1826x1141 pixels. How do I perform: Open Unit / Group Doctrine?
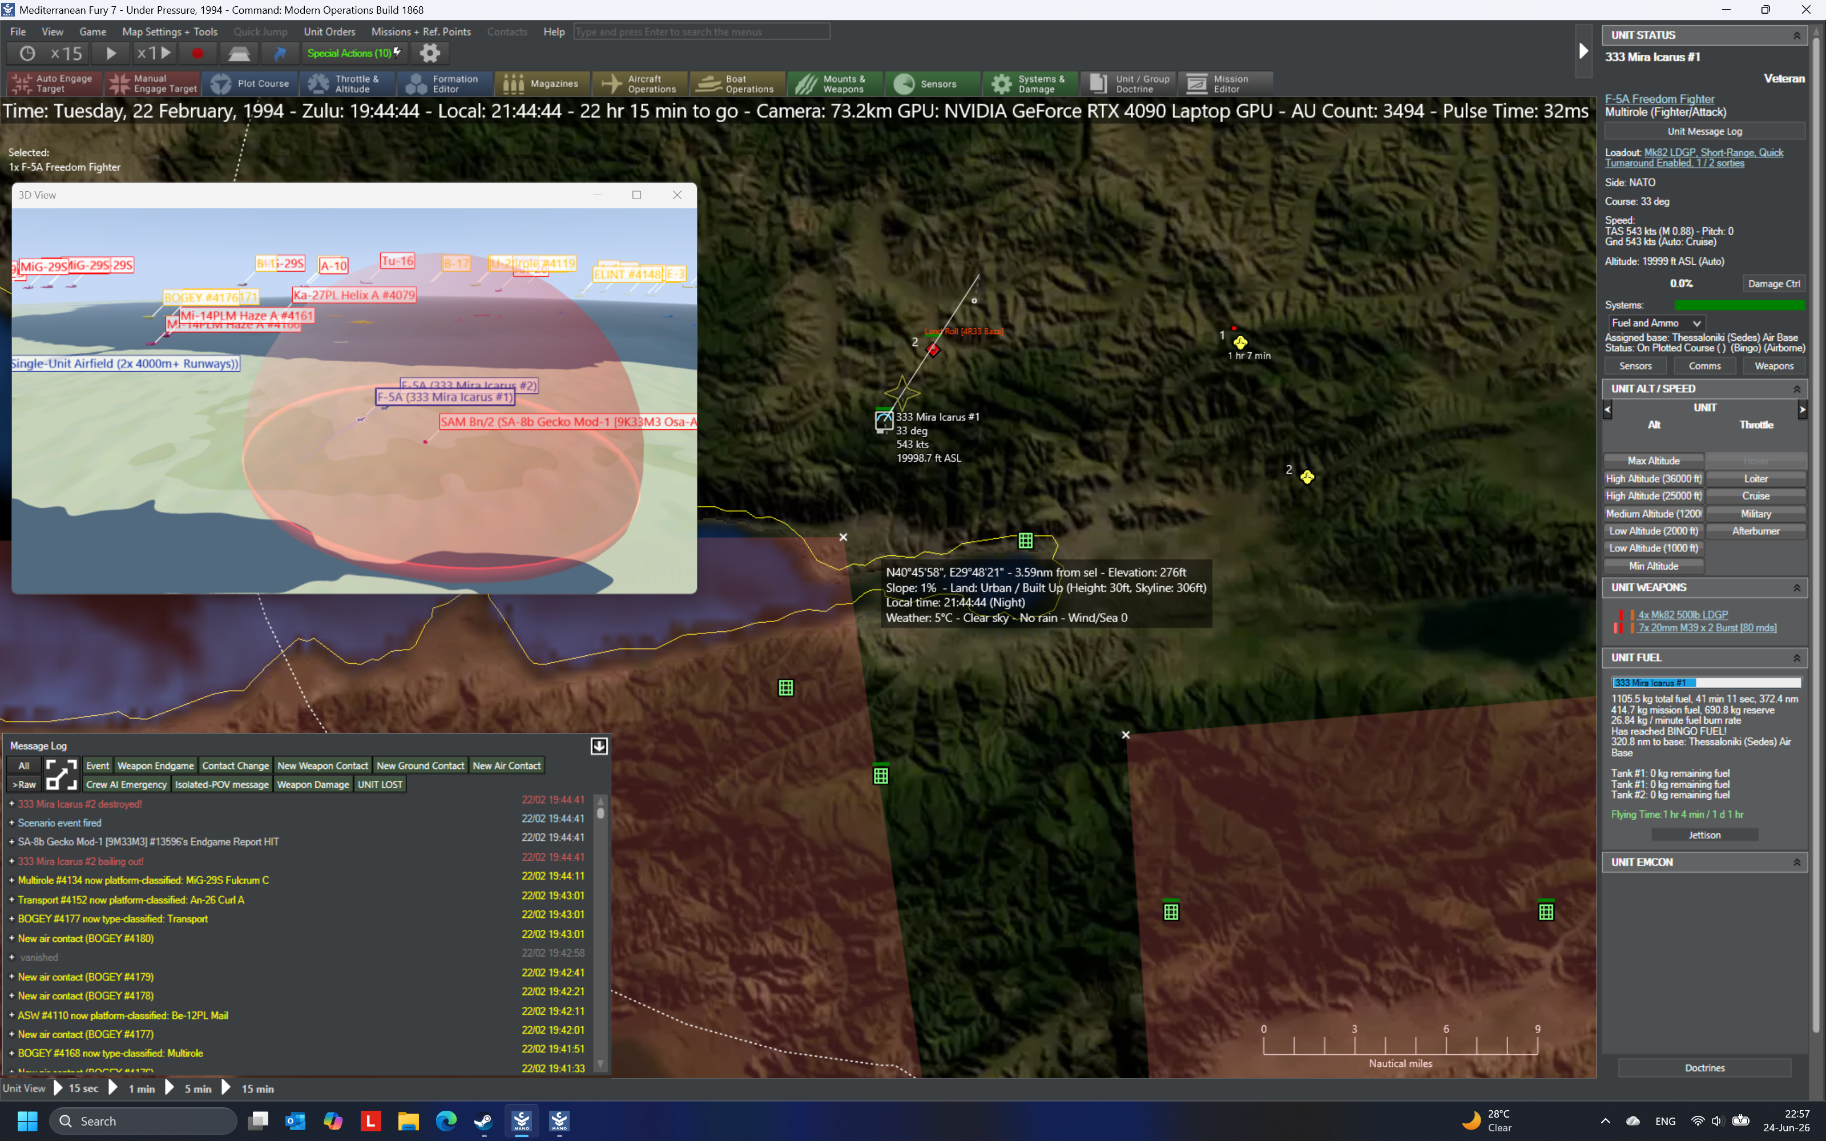(1128, 84)
